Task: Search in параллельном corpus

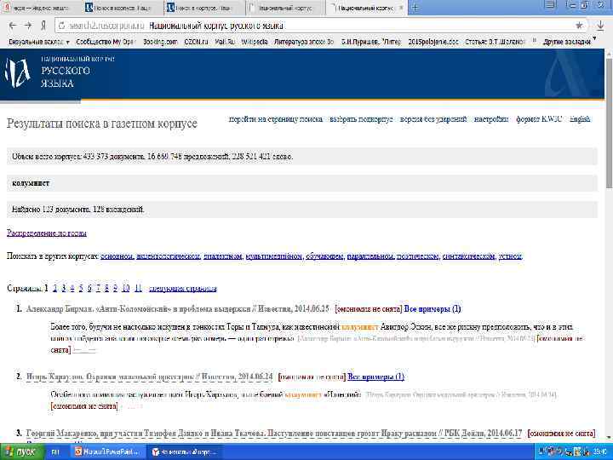Action: pos(370,256)
